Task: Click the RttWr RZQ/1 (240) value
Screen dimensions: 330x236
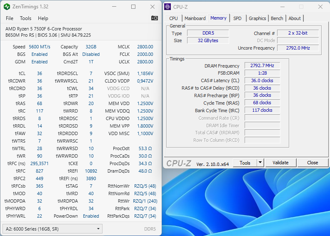Action: coord(145,201)
